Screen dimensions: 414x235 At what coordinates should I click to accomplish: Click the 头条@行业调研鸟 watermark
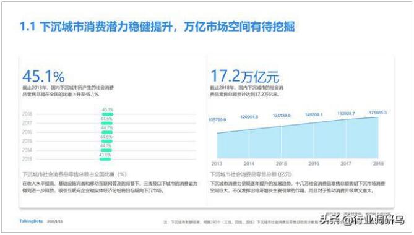[362, 220]
